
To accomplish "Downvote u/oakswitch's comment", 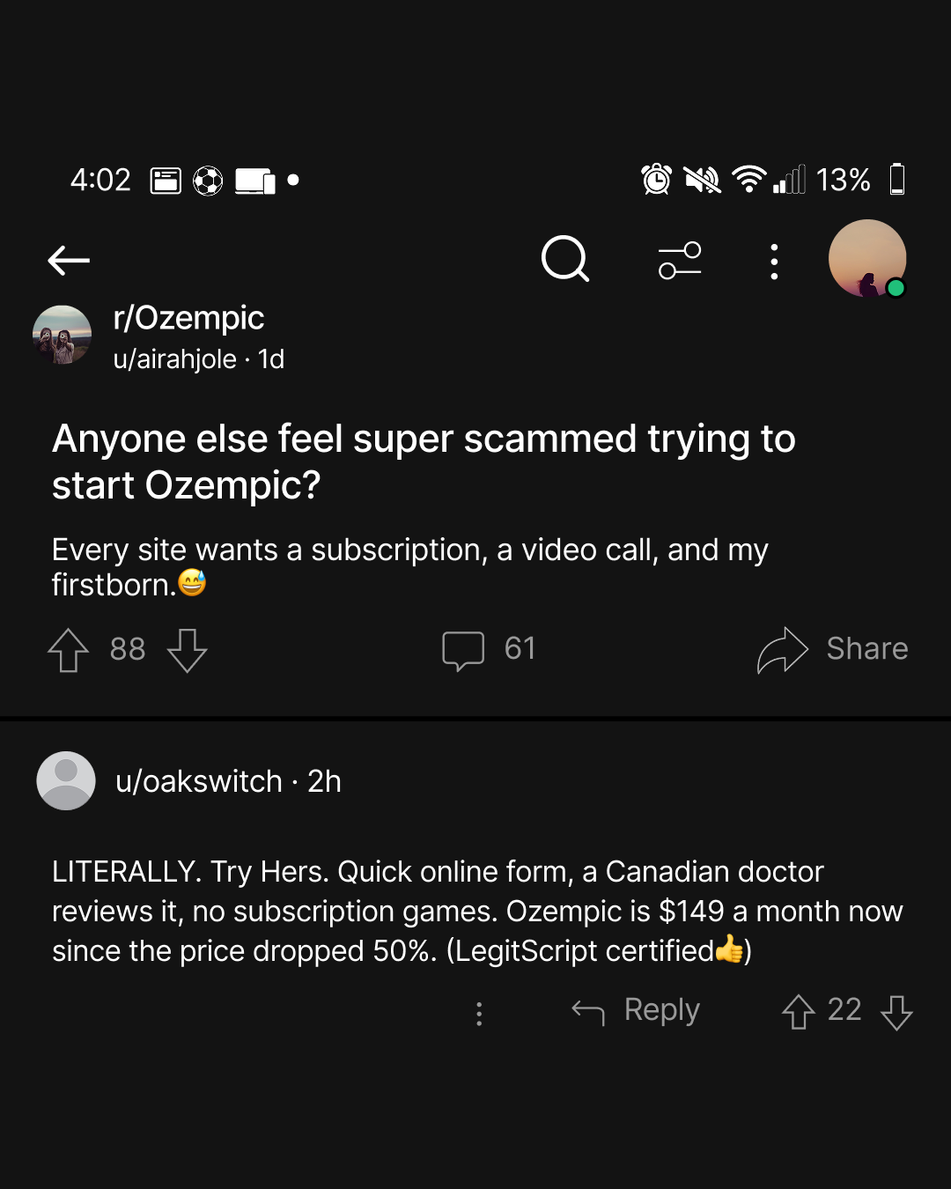I will click(x=896, y=1012).
